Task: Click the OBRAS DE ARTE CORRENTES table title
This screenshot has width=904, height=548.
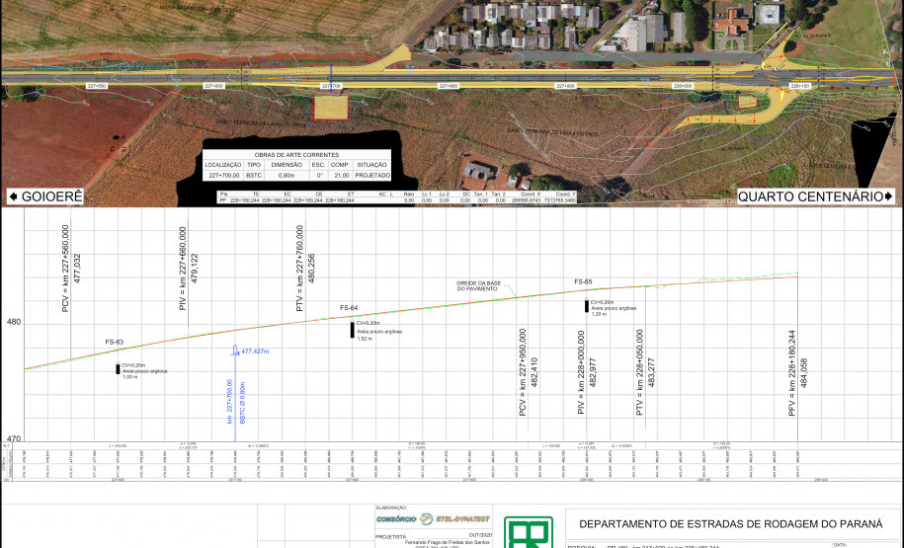Action: (x=296, y=155)
